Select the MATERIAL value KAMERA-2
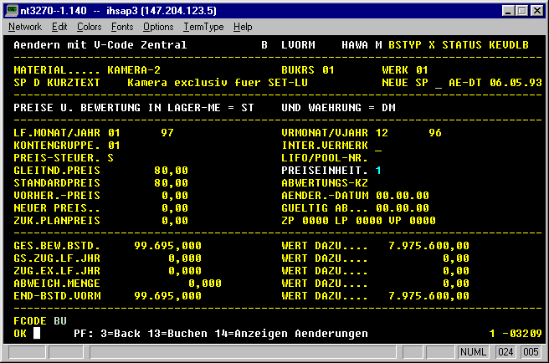 [134, 70]
